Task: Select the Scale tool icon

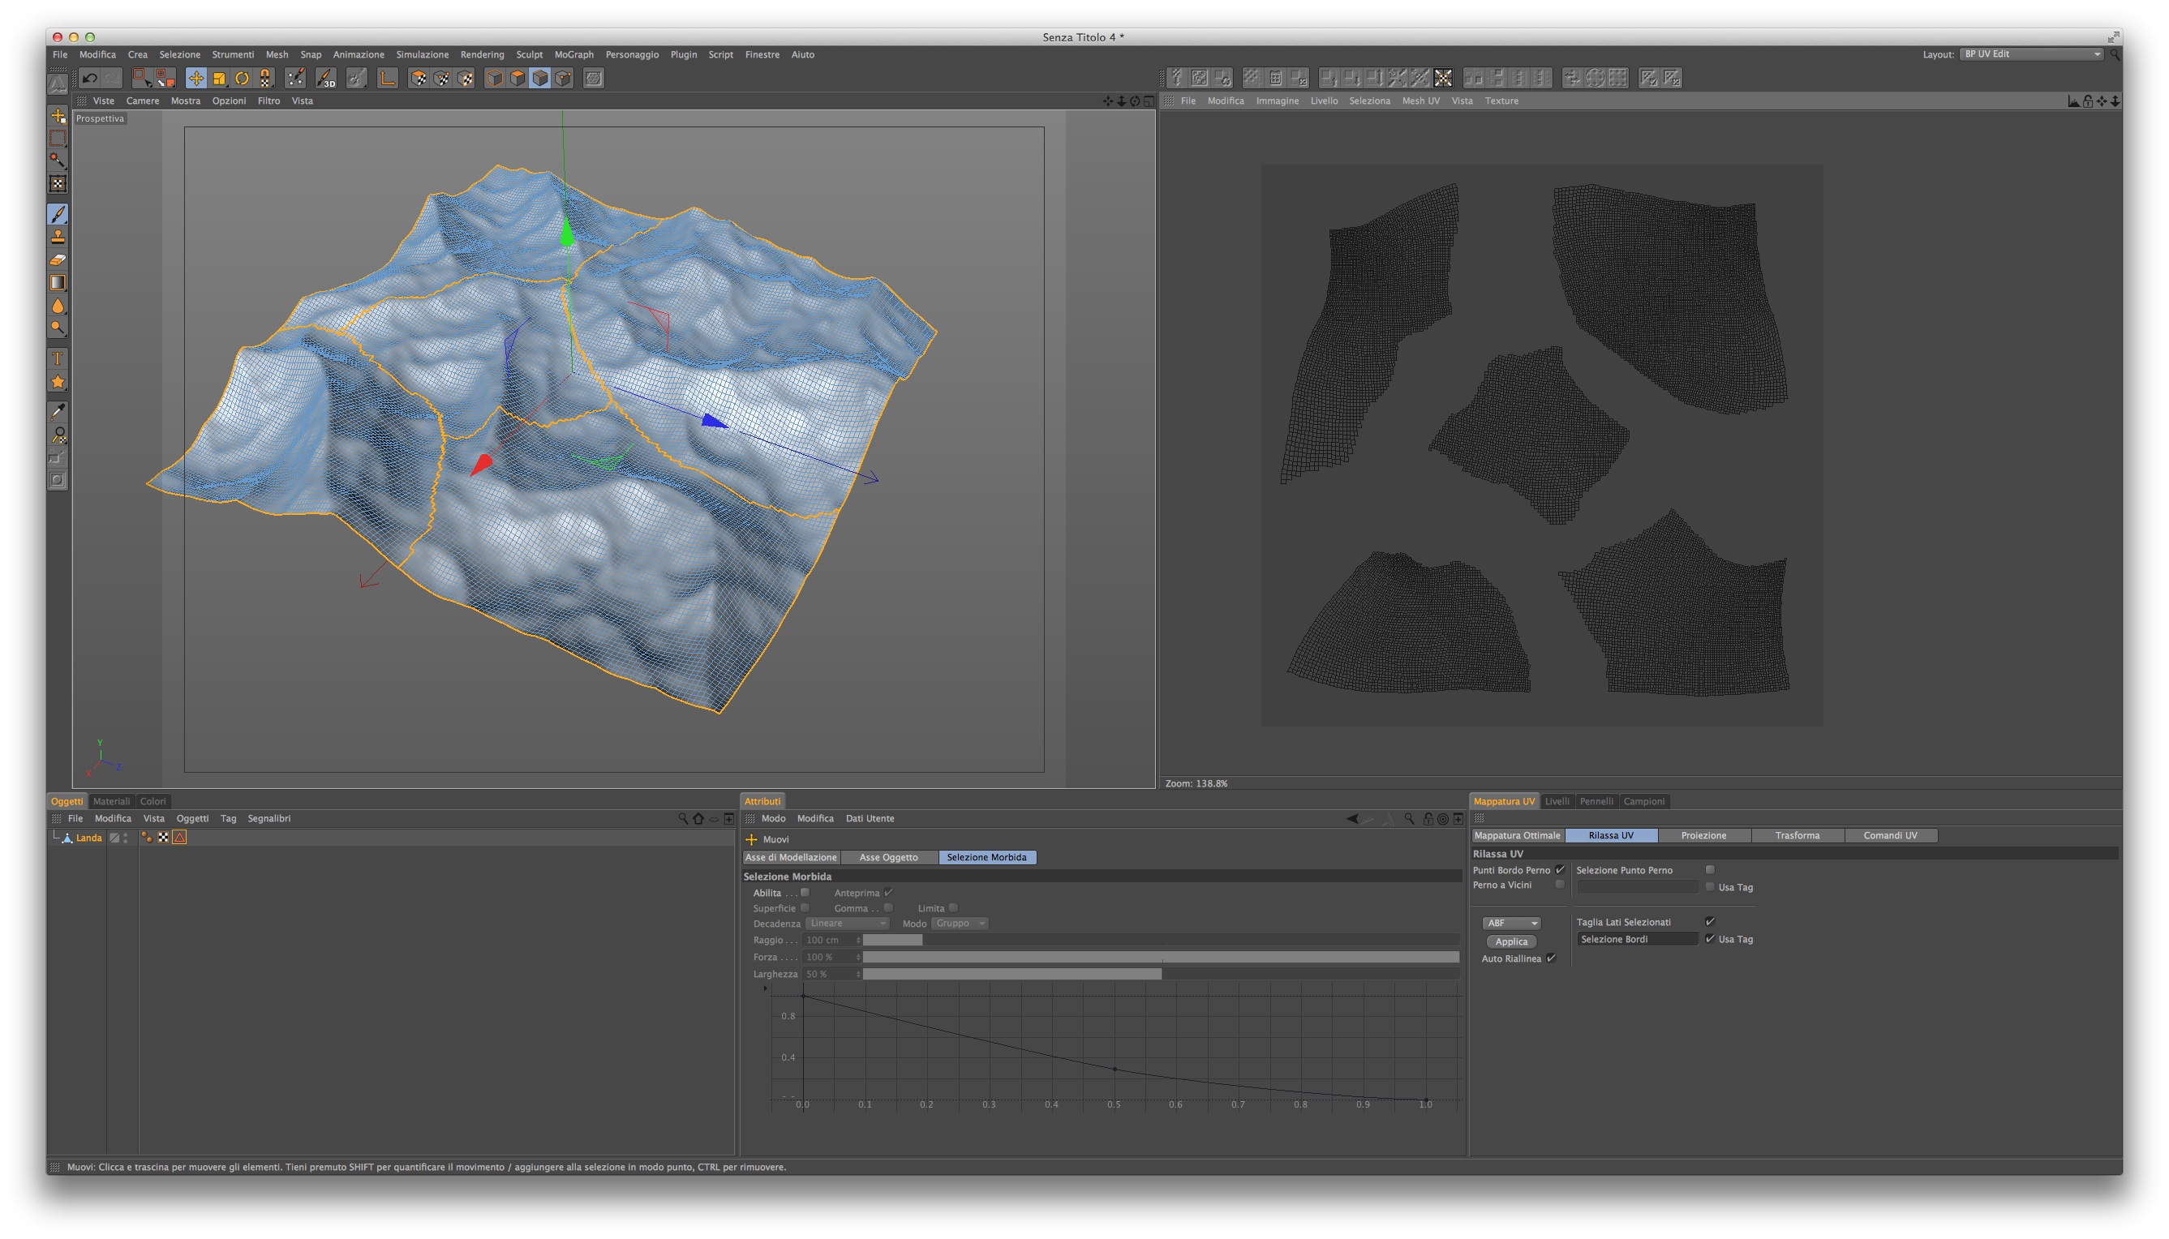Action: tap(220, 79)
